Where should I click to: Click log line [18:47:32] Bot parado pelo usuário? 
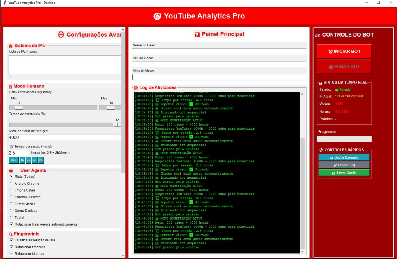(x=167, y=182)
